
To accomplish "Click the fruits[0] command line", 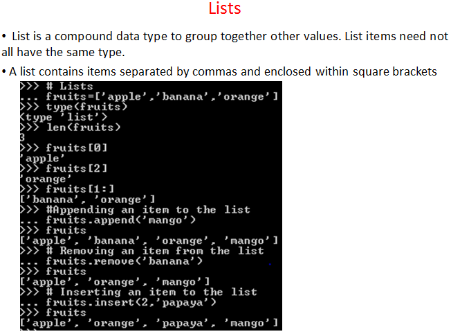I will pyautogui.click(x=64, y=148).
